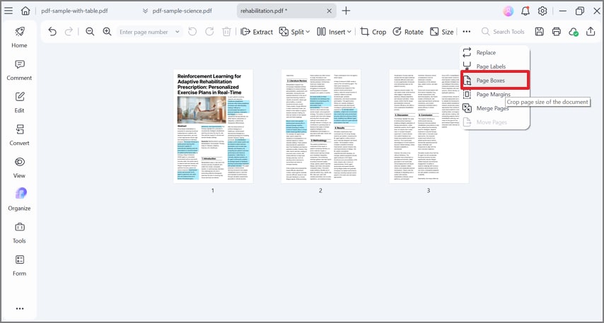
Task: Open the Tools section in sidebar
Action: coord(19,233)
